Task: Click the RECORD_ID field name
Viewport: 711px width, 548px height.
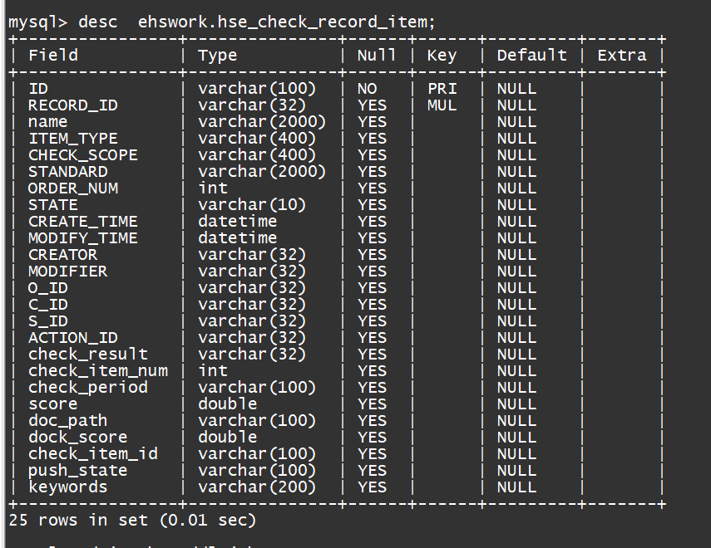Action: pyautogui.click(x=73, y=105)
